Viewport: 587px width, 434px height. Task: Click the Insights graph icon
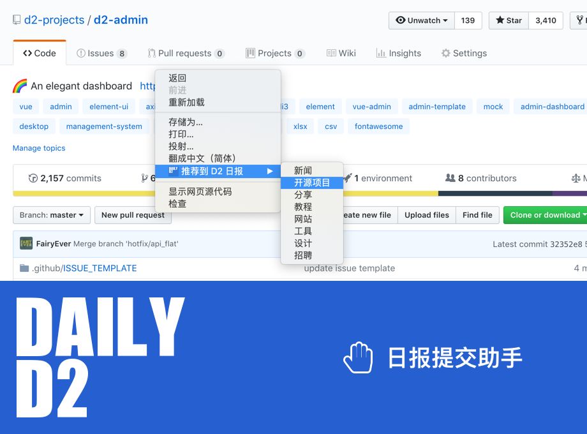(x=381, y=53)
